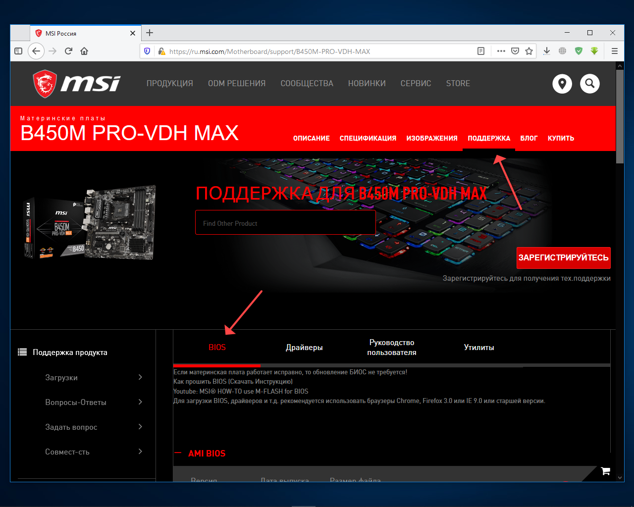634x507 pixels.
Task: Click the B450M PRO-VDH MAX product thumbnail
Action: pyautogui.click(x=90, y=223)
